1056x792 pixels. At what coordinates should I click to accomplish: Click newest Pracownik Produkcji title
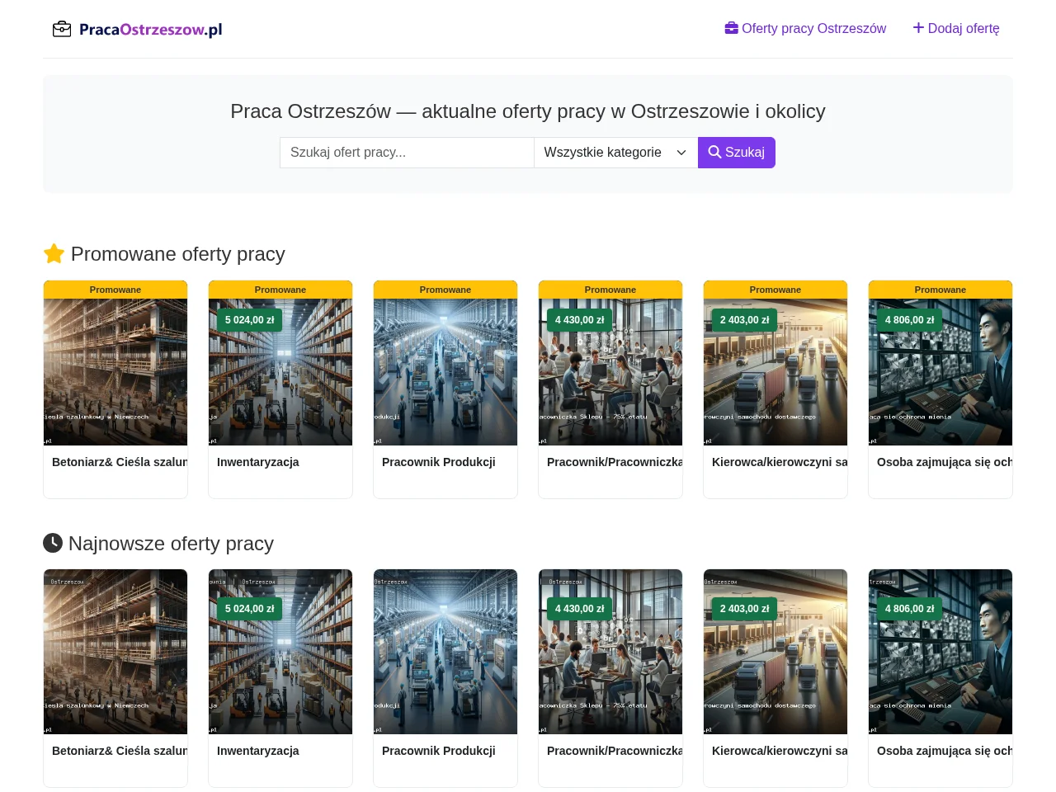[439, 751]
